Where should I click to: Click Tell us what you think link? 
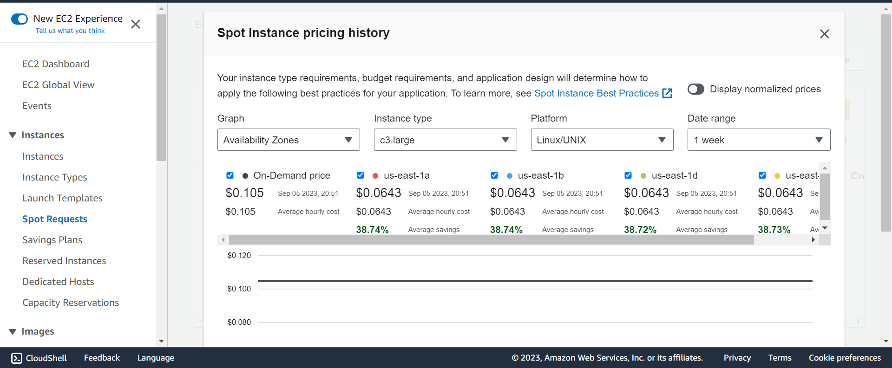tap(70, 31)
